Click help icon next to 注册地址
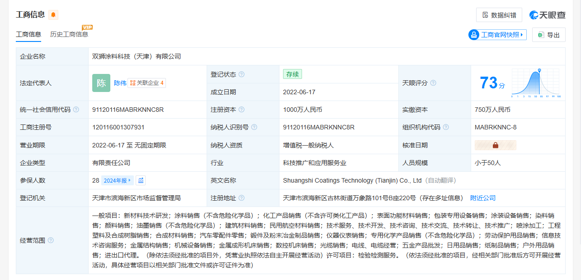Image resolution: width=581 pixels, height=280 pixels. pyautogui.click(x=241, y=198)
